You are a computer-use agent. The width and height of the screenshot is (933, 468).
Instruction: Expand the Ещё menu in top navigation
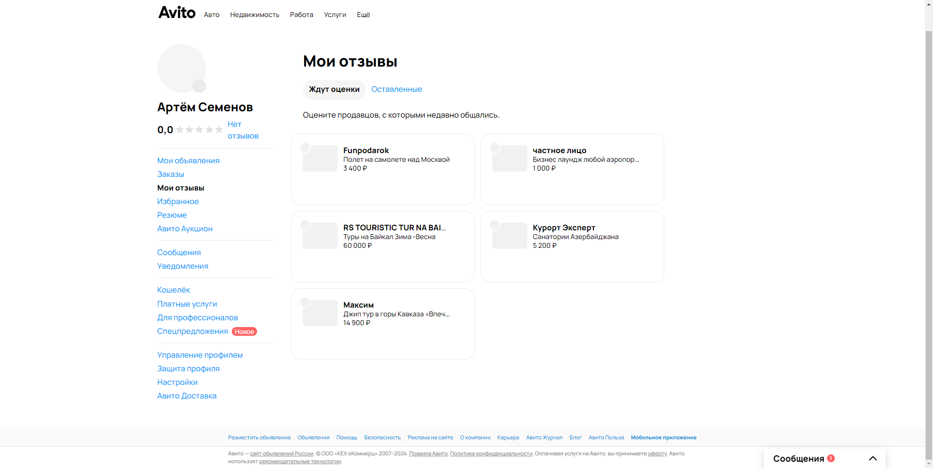tap(363, 15)
